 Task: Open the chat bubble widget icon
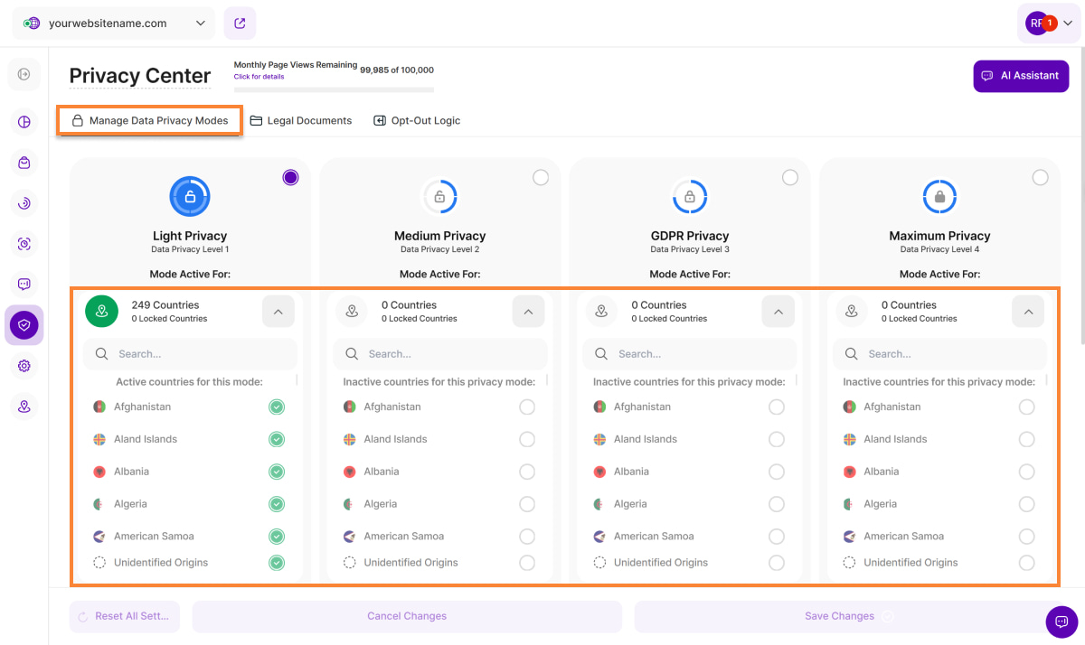point(1061,622)
